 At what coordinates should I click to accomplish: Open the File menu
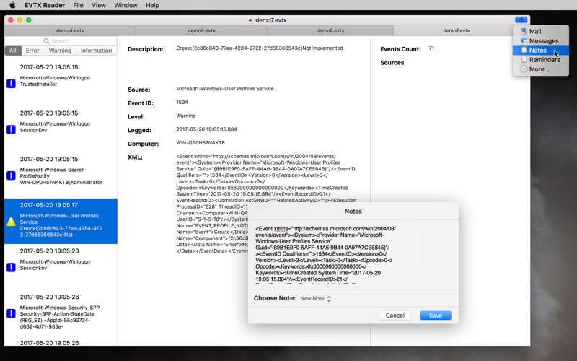click(x=78, y=5)
